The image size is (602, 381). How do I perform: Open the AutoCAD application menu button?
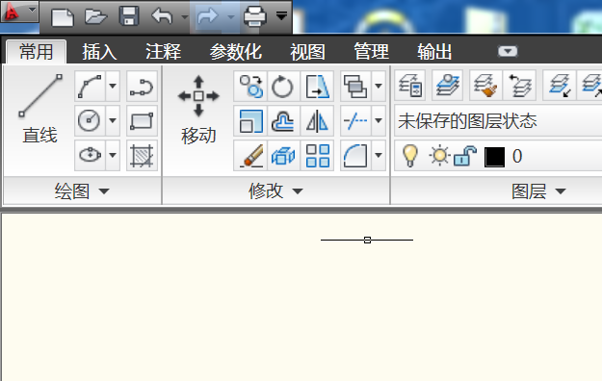tap(19, 12)
